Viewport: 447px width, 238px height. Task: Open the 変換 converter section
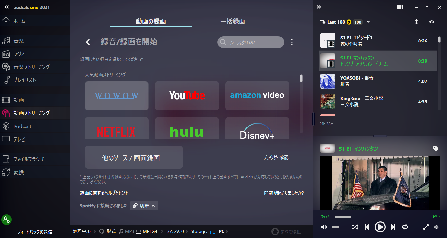pyautogui.click(x=35, y=172)
